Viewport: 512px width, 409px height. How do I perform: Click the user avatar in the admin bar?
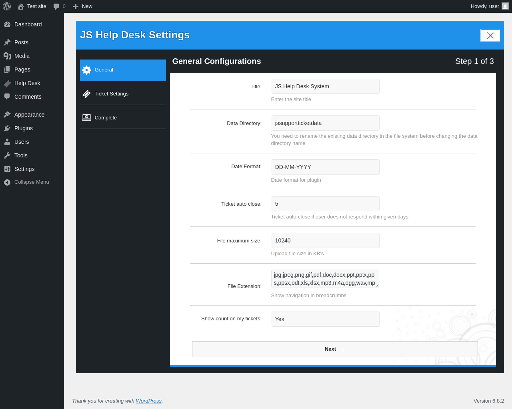(x=505, y=6)
